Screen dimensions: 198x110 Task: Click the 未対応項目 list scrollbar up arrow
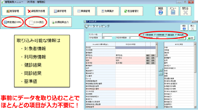[x=195, y=44]
